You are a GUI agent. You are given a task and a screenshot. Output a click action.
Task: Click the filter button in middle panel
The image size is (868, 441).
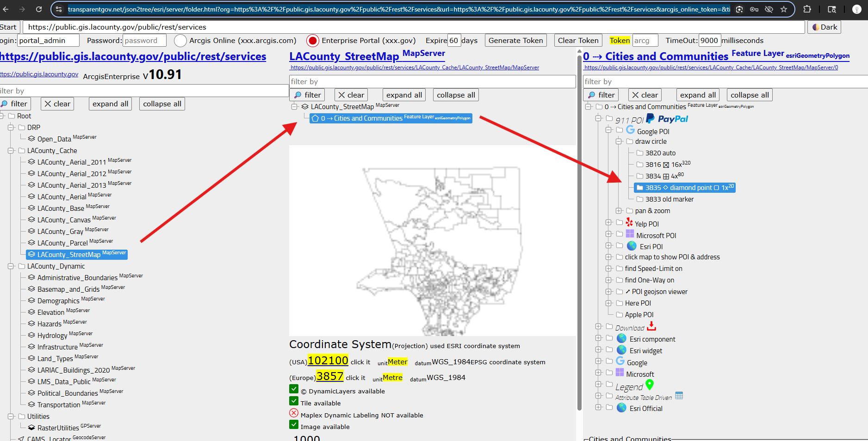coord(307,95)
